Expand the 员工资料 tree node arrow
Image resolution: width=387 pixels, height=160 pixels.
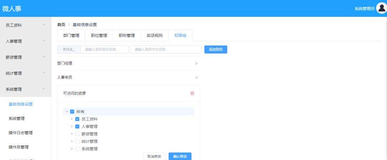click(72, 119)
